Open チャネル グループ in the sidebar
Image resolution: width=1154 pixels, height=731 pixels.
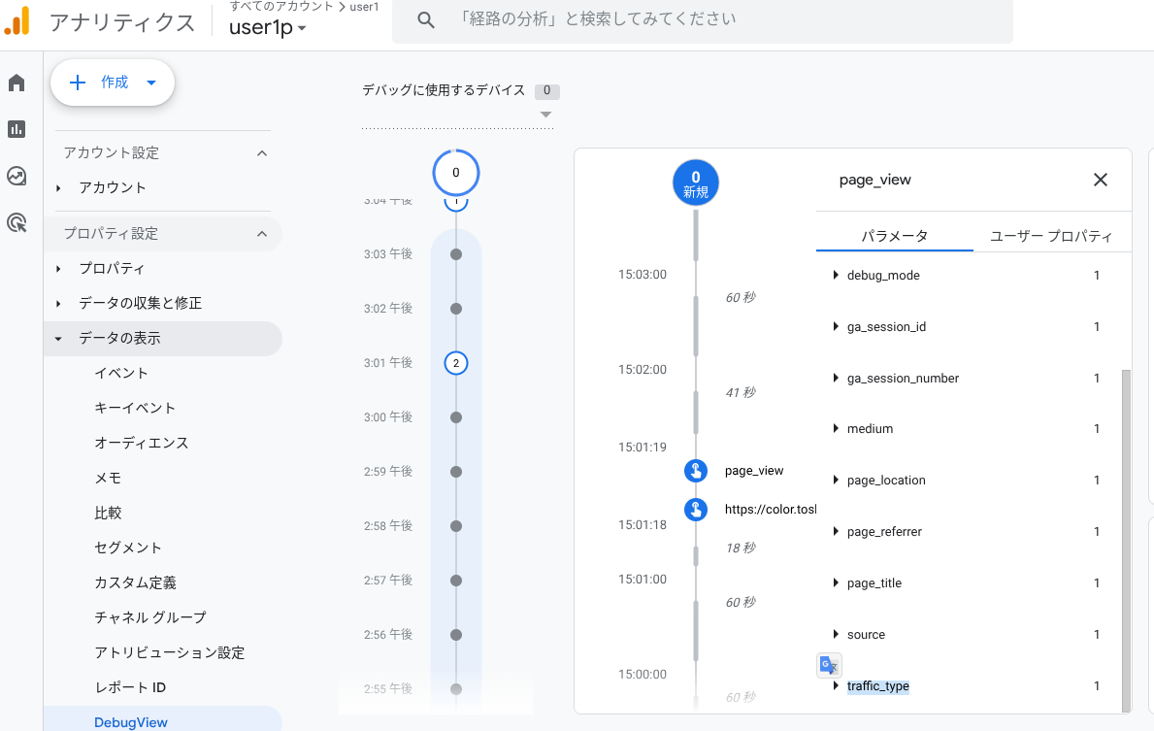click(150, 617)
